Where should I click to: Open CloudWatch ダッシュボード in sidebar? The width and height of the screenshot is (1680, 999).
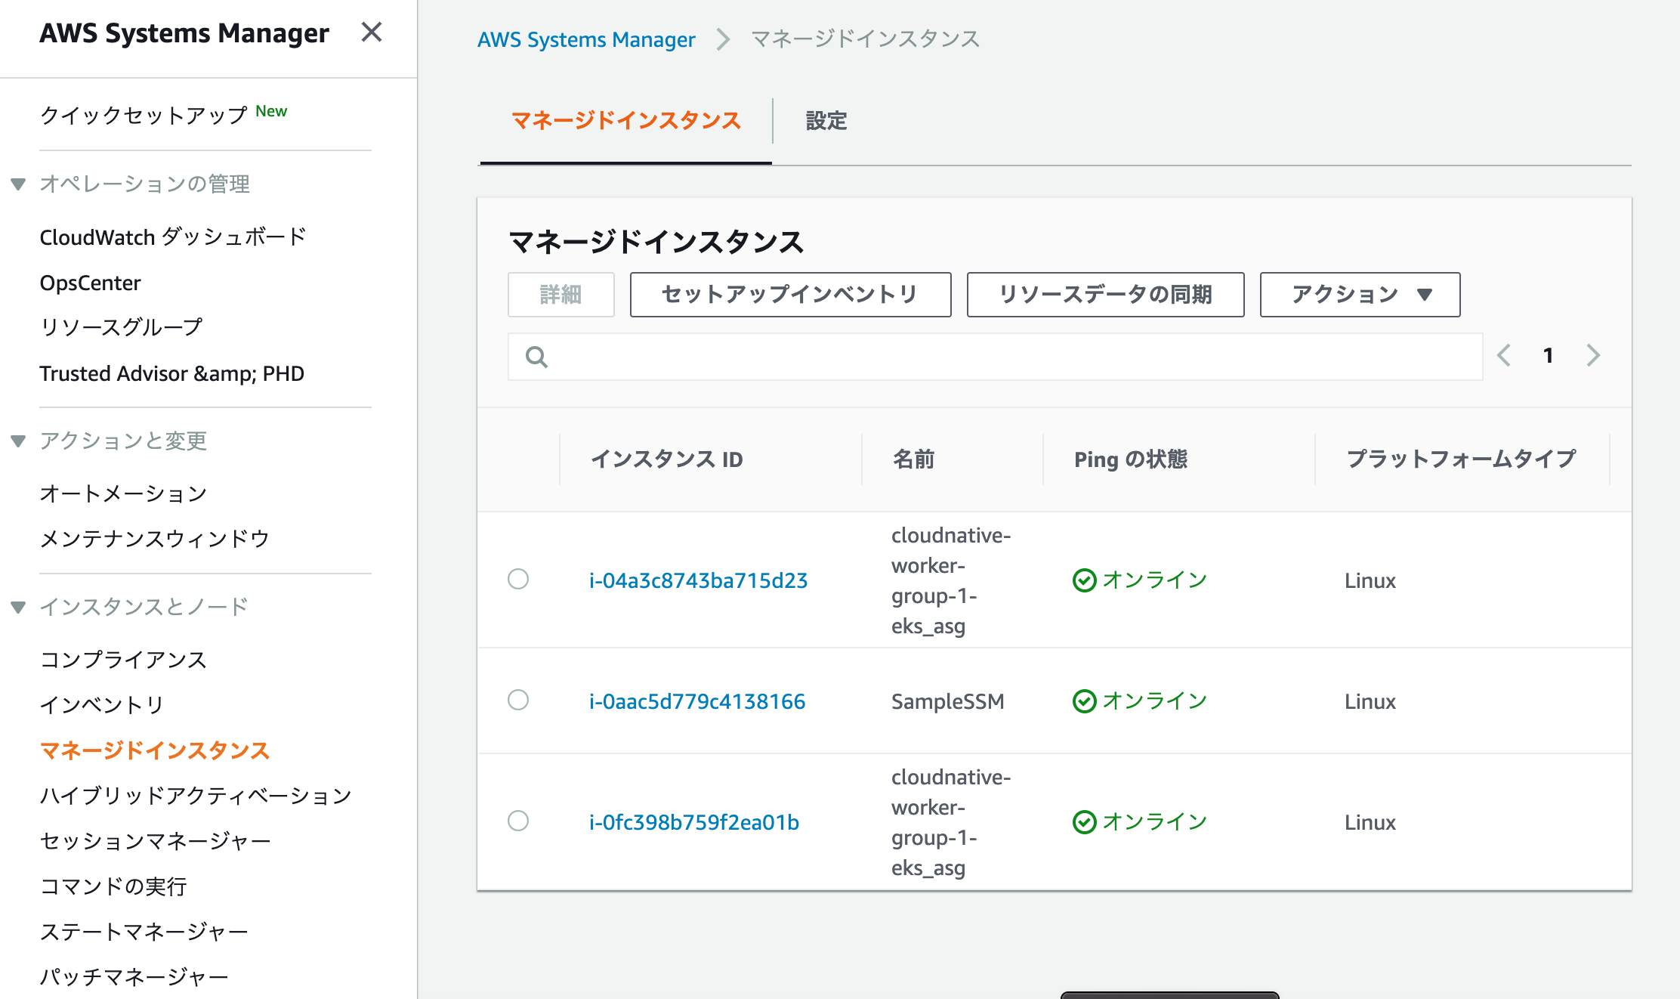pos(173,237)
